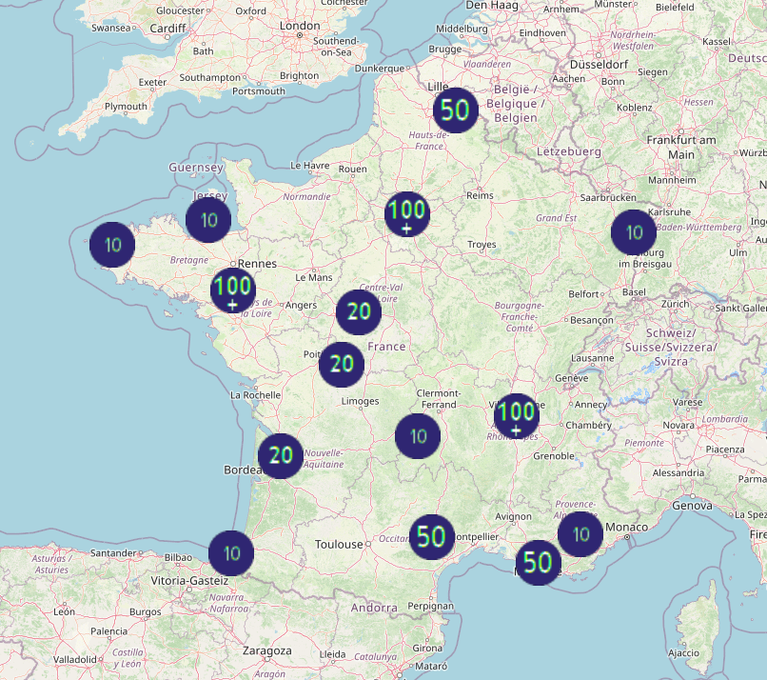The image size is (767, 680).
Task: Click the Avignon city label
Action: point(513,516)
